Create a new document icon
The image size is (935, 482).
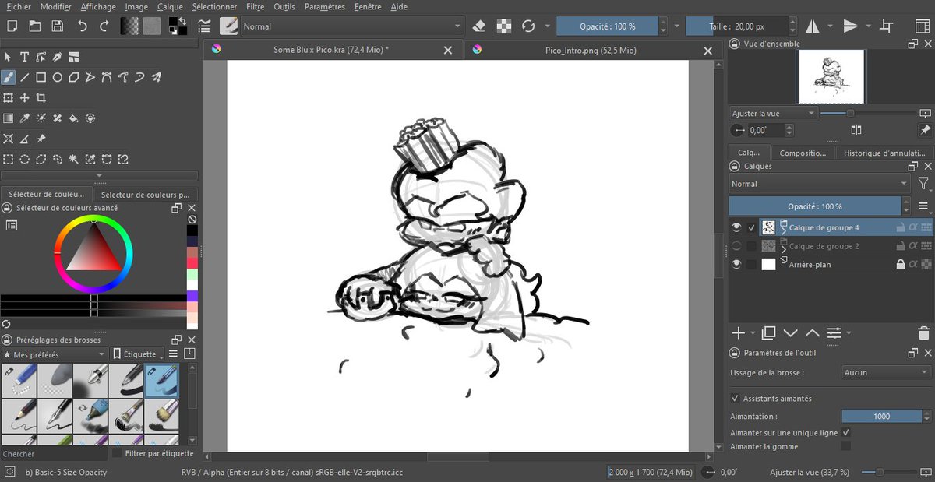12,26
